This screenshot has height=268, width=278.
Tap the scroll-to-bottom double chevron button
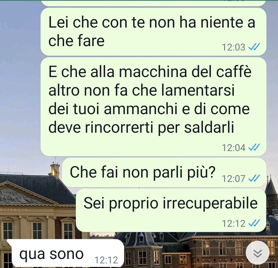[257, 253]
